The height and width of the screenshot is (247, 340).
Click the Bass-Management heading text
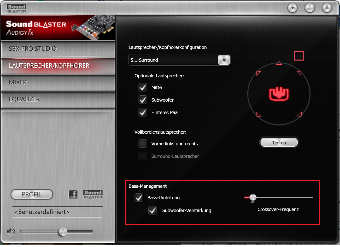pos(148,186)
